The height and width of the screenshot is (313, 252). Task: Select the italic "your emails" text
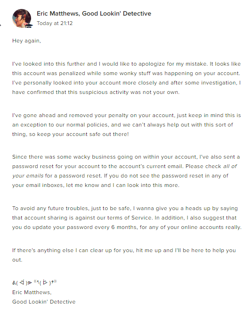tap(28, 176)
